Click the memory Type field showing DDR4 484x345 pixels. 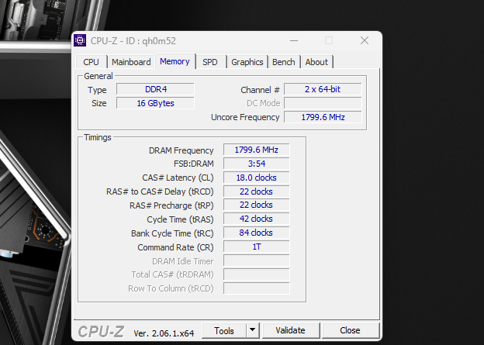[x=155, y=89]
